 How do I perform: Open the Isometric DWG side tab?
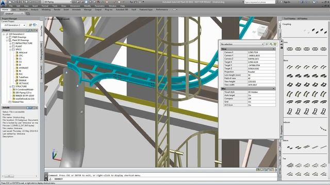pos(41,72)
